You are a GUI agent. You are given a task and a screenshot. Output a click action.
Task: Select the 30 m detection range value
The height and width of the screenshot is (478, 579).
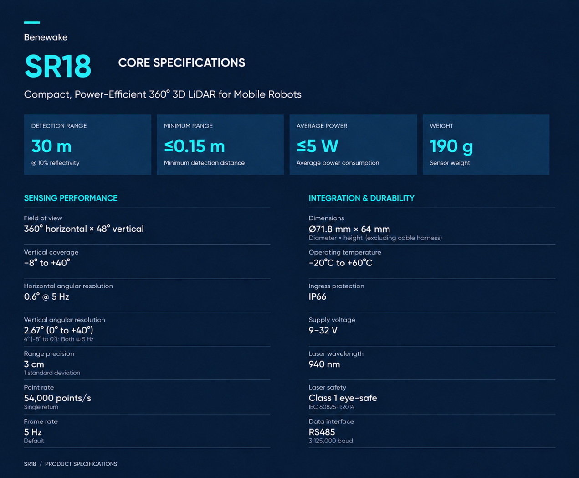pyautogui.click(x=51, y=146)
